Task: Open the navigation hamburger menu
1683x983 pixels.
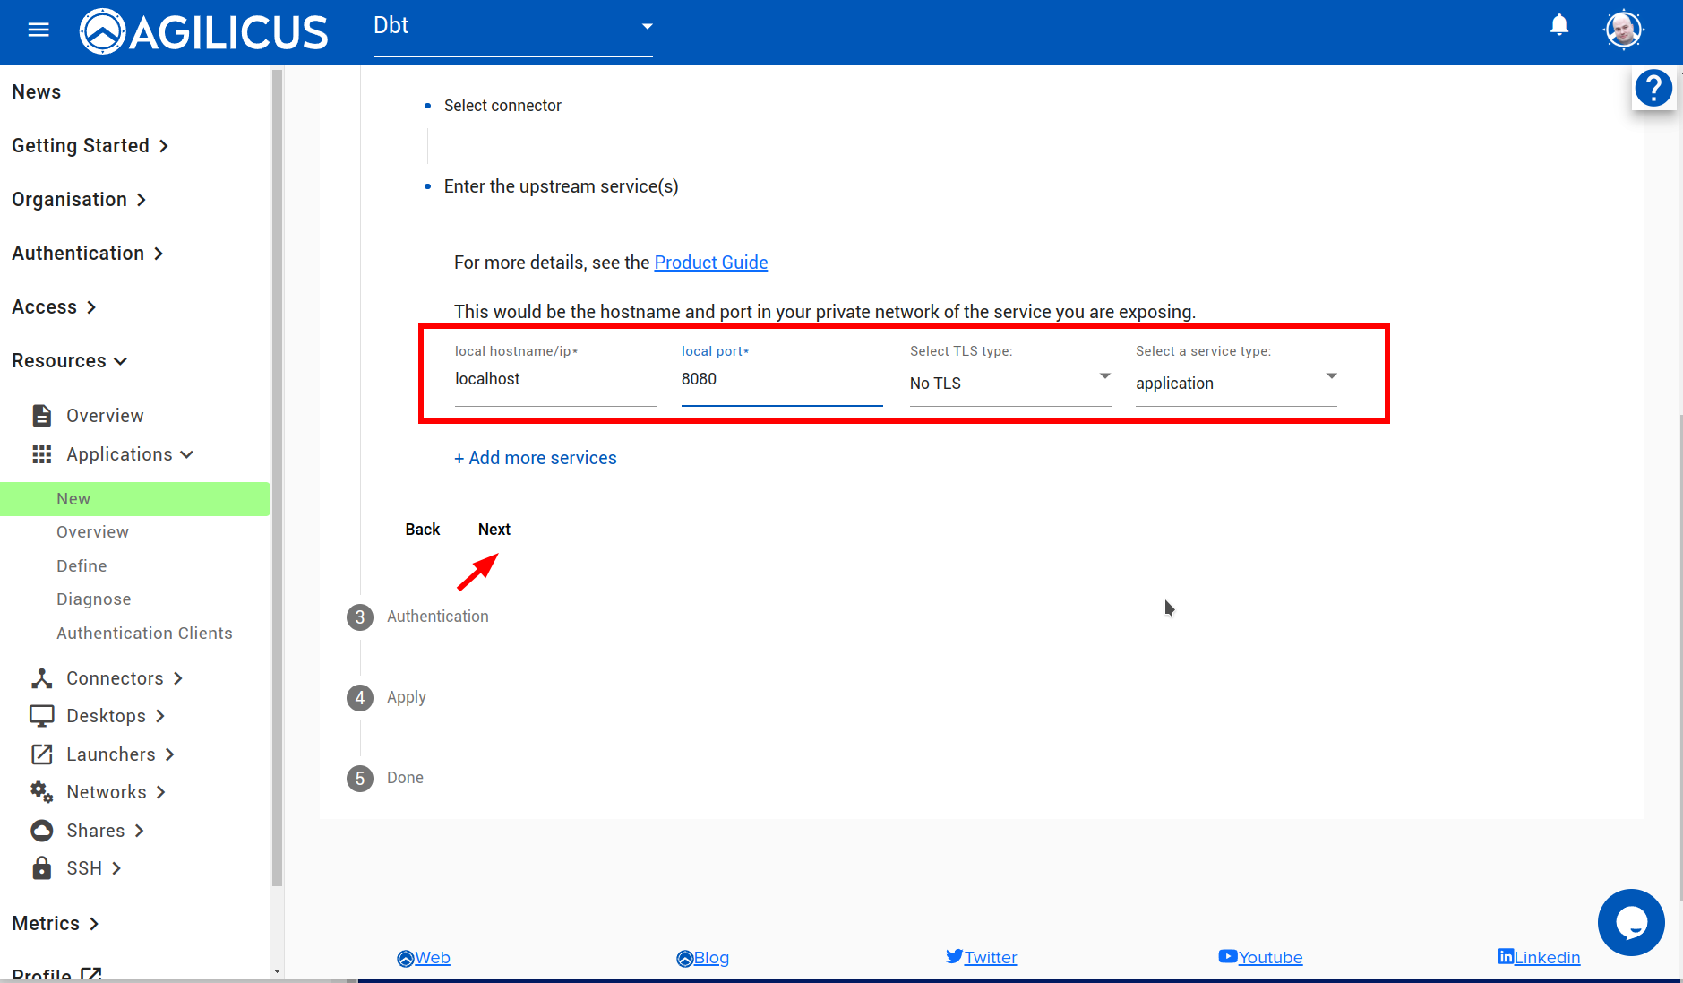Action: (39, 29)
